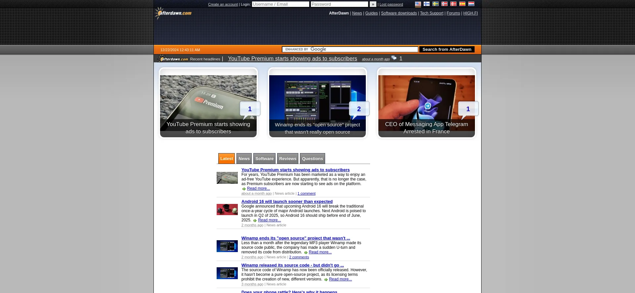Click Create an account link

pos(223,4)
